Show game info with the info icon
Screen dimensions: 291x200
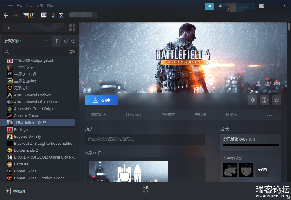(x=265, y=100)
